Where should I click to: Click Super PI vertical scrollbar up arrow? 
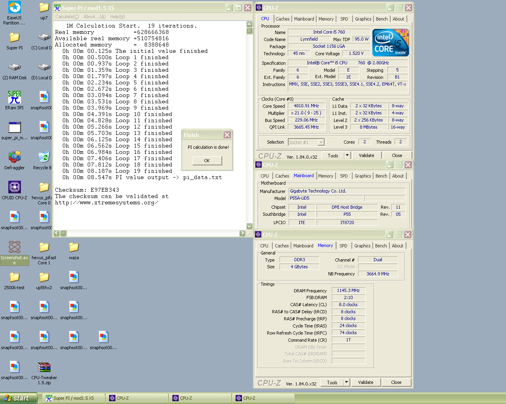(249, 24)
